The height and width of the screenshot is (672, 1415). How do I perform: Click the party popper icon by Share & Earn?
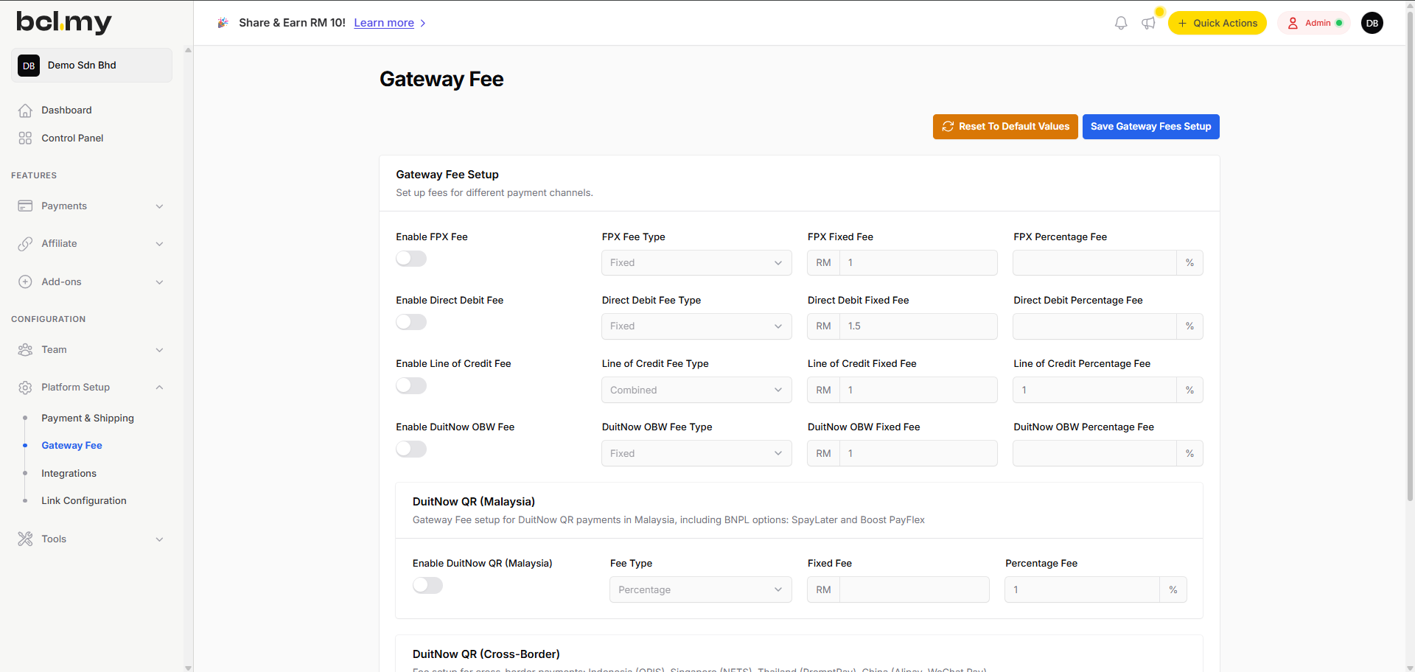223,23
